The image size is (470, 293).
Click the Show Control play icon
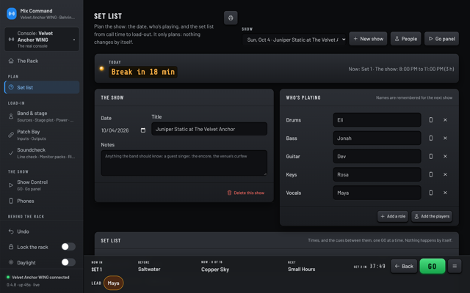pos(11,185)
